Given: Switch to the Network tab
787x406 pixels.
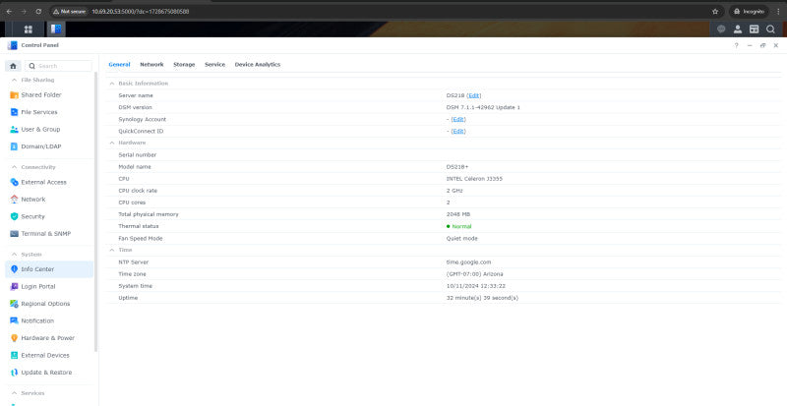Looking at the screenshot, I should pyautogui.click(x=151, y=64).
